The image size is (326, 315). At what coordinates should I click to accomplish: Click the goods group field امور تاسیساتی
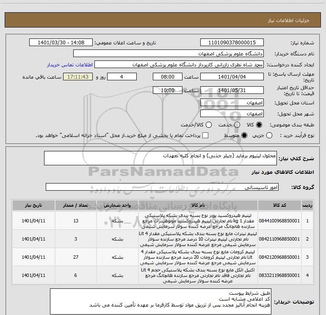162,187
